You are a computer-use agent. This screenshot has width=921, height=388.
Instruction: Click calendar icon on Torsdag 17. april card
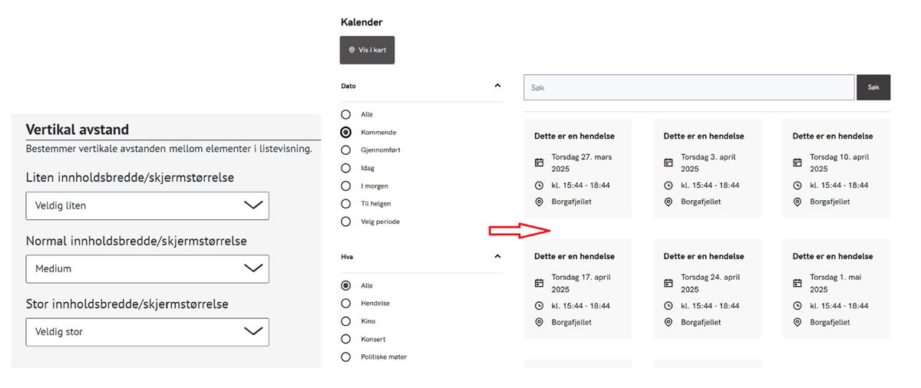pos(539,283)
